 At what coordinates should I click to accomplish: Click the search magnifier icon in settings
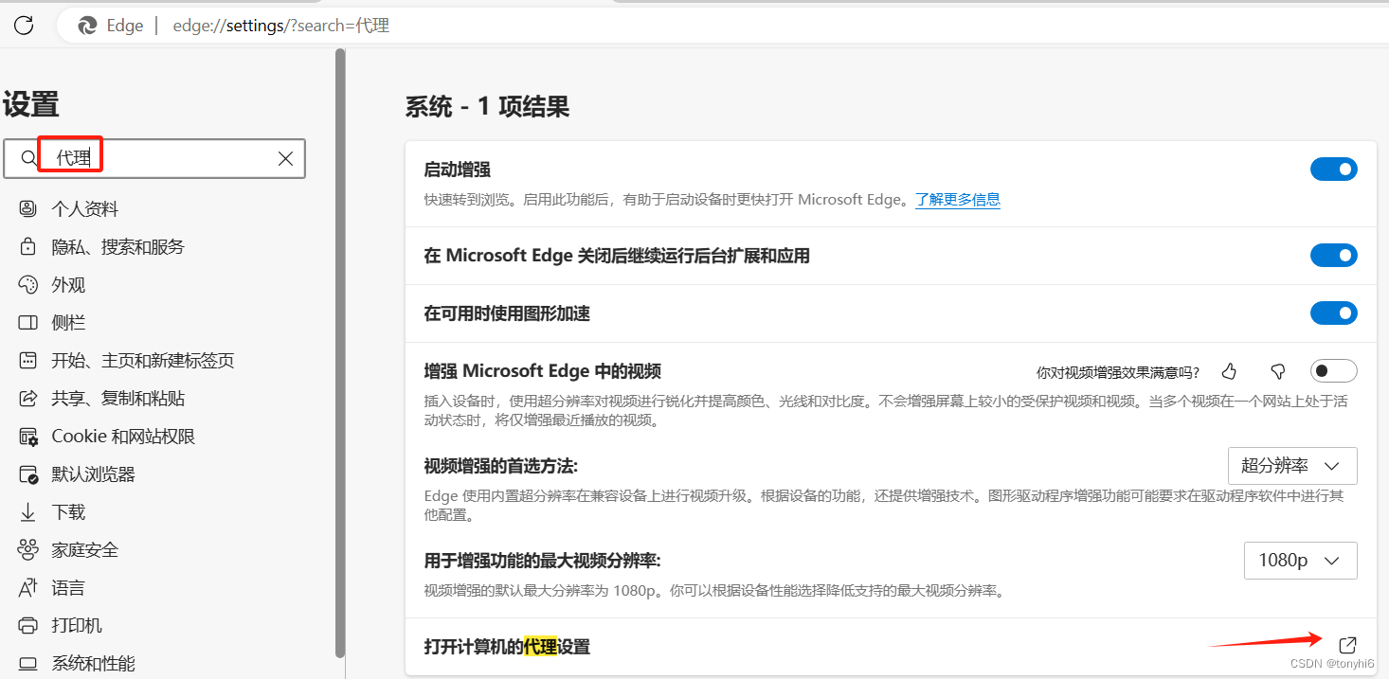[x=28, y=158]
